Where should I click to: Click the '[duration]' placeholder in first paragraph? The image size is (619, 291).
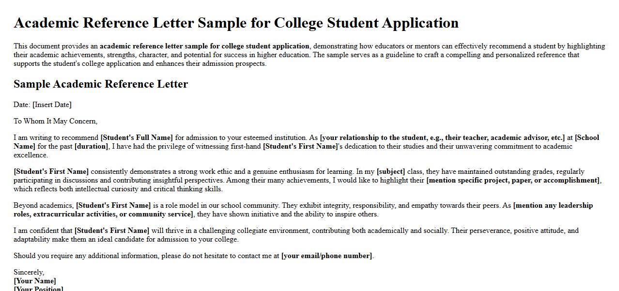coord(92,146)
